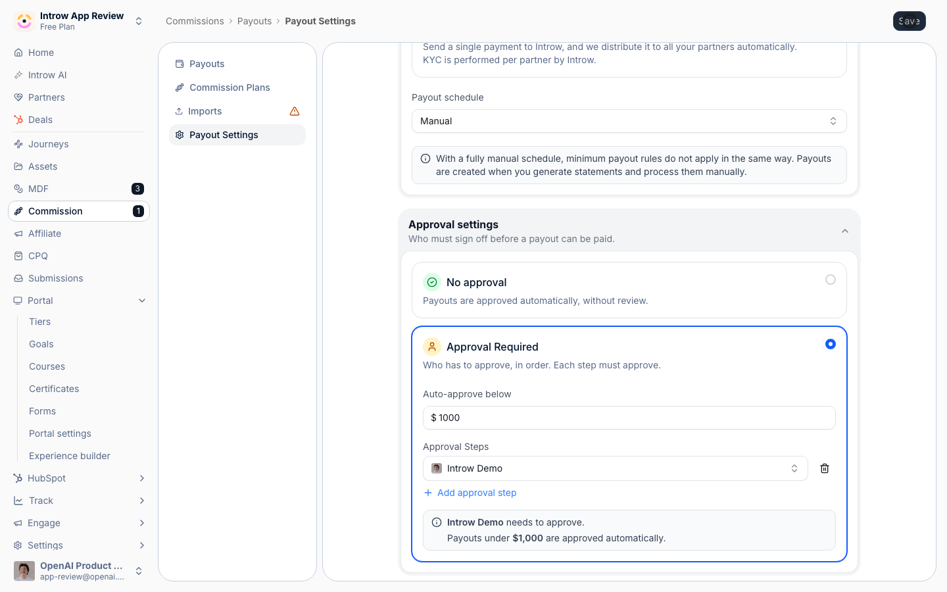Expand the HubSpot sidebar group

[x=142, y=478]
